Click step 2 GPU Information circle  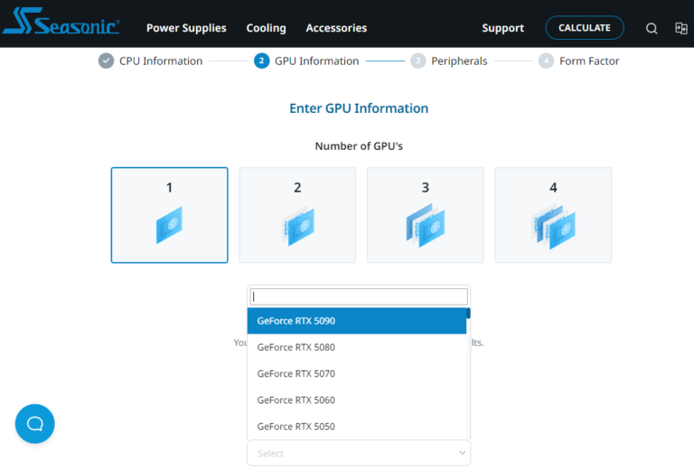pyautogui.click(x=262, y=61)
